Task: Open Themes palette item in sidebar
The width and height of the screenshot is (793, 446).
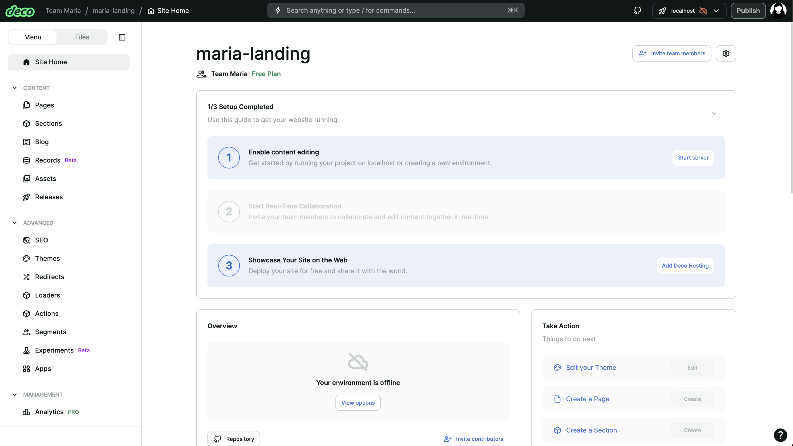Action: coord(48,258)
